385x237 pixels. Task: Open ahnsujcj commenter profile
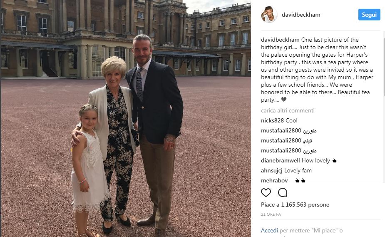271,170
